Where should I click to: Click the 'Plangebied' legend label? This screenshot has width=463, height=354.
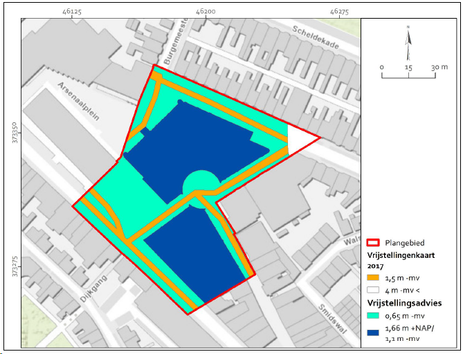coord(405,243)
